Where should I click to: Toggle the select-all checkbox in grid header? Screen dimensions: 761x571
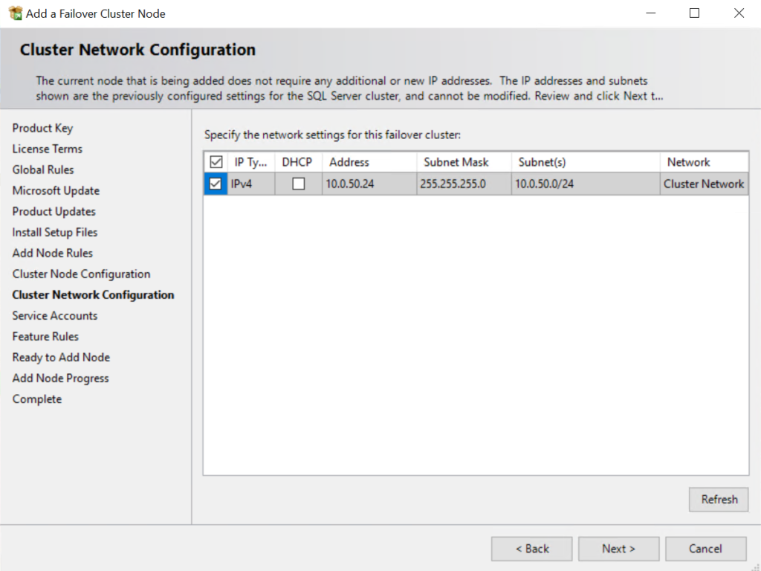click(215, 161)
